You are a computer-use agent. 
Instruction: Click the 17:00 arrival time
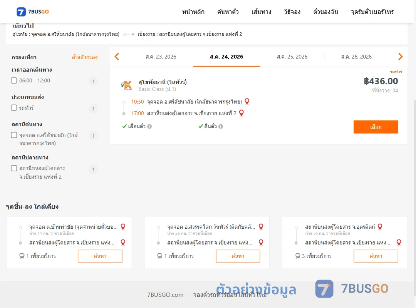pos(138,113)
